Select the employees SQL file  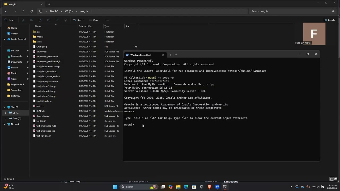[x=41, y=52]
